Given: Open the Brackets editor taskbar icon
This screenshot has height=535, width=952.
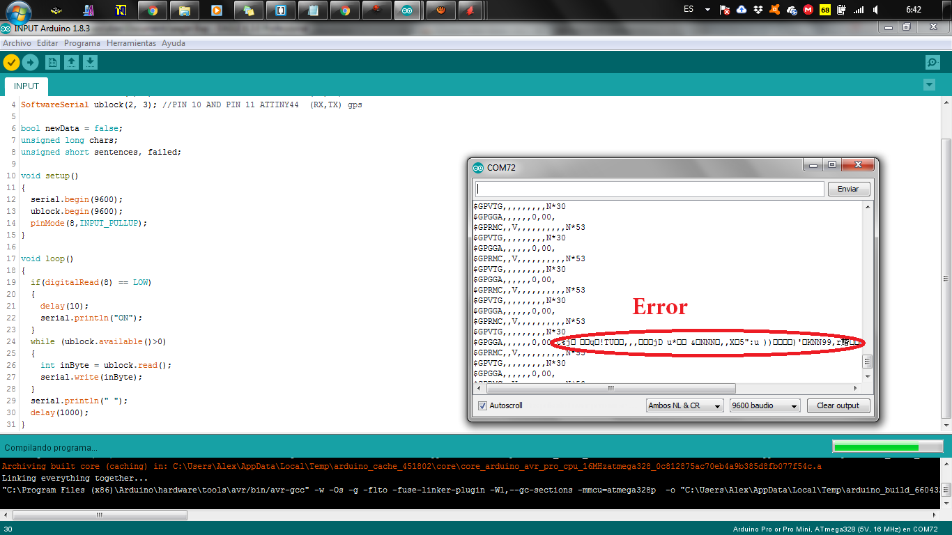Looking at the screenshot, I should click(281, 10).
